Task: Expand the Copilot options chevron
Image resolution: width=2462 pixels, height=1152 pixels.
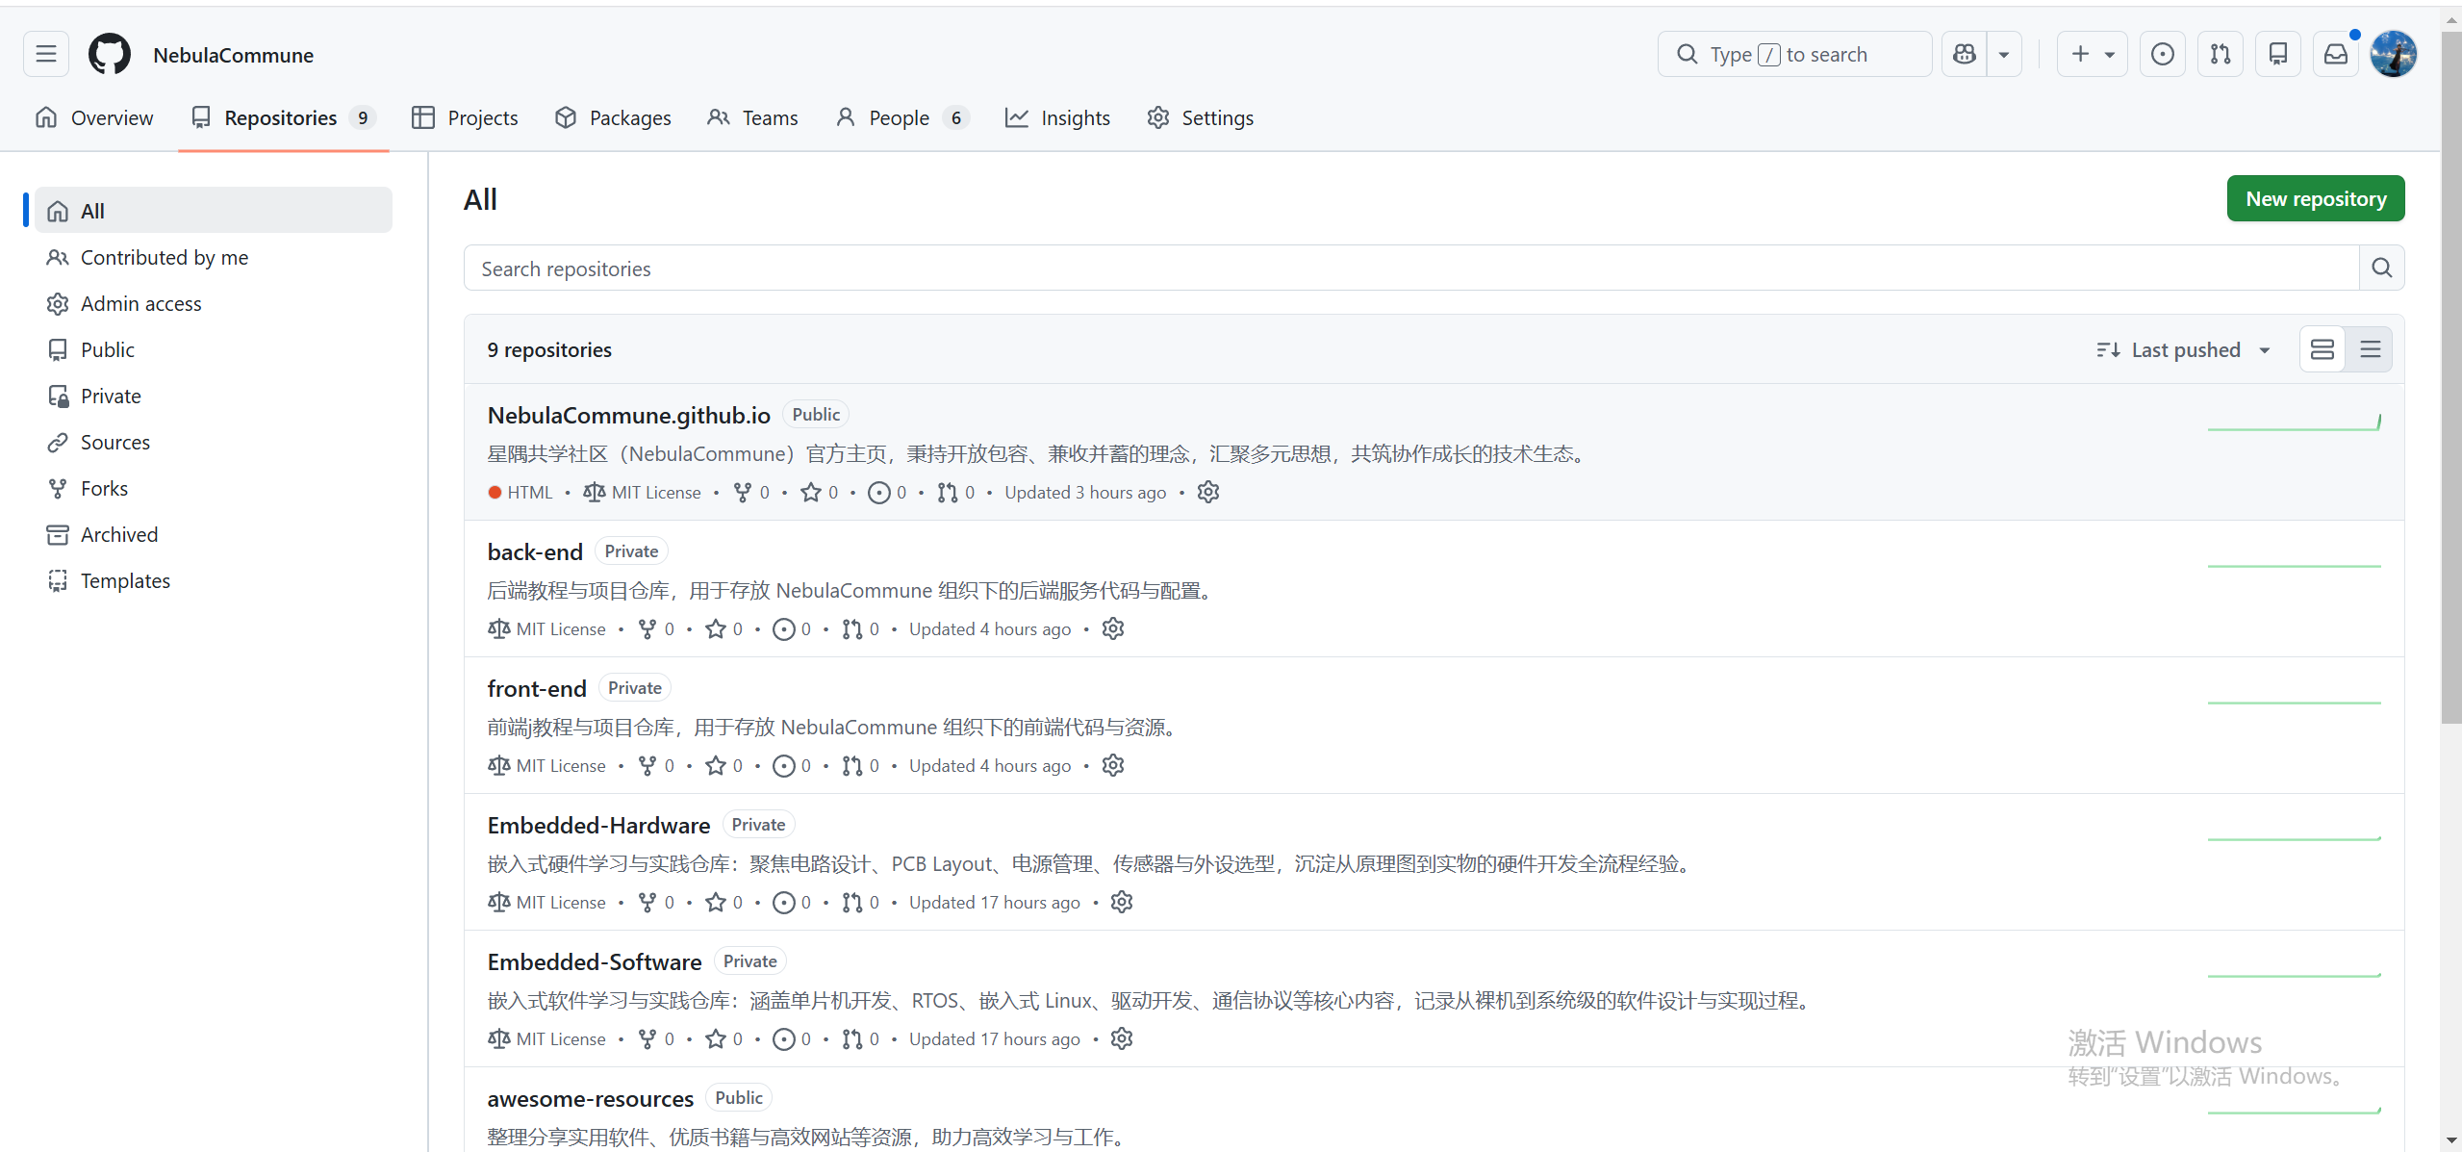Action: [2005, 54]
